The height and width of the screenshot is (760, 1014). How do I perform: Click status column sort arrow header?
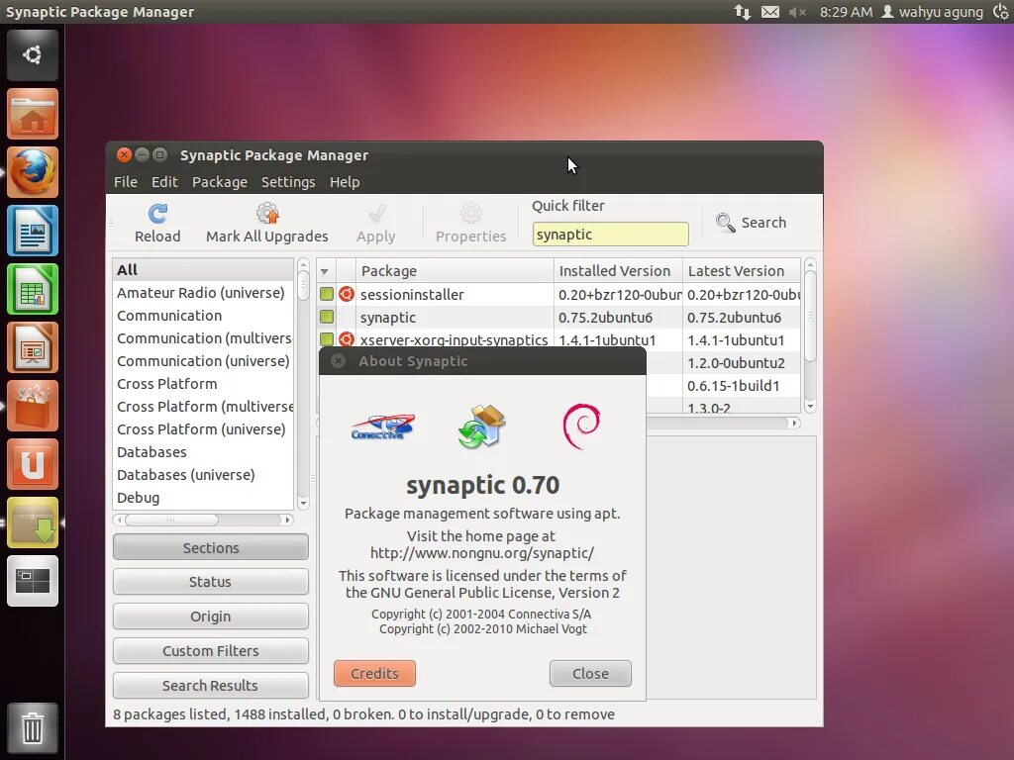325,271
